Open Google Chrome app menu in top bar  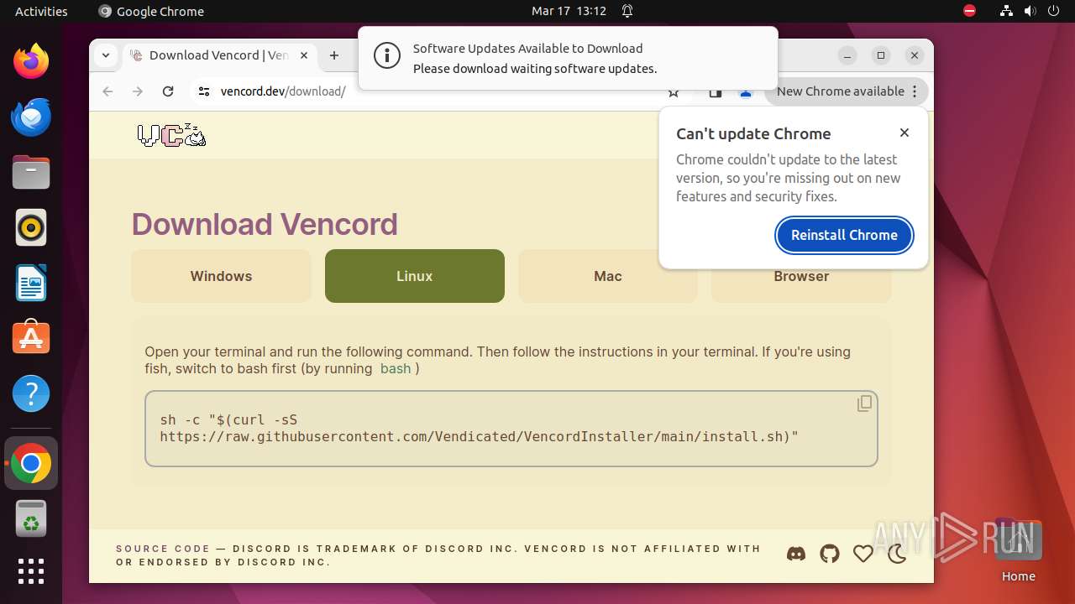[x=151, y=11]
